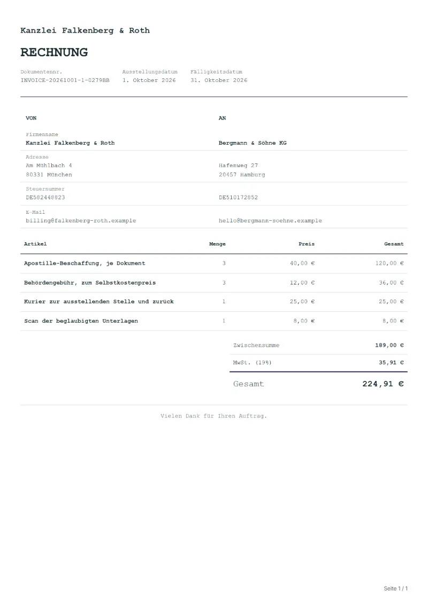Select document number INVOICE-20261001-1-0279BB

pos(65,80)
